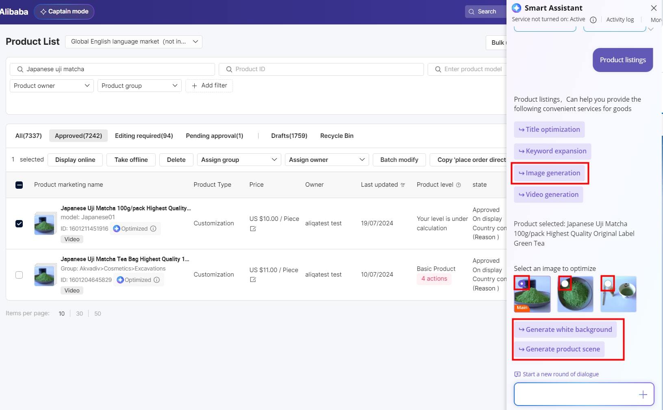Click Start a new round of dialogue icon
Screen dimensions: 663x410
click(x=517, y=374)
